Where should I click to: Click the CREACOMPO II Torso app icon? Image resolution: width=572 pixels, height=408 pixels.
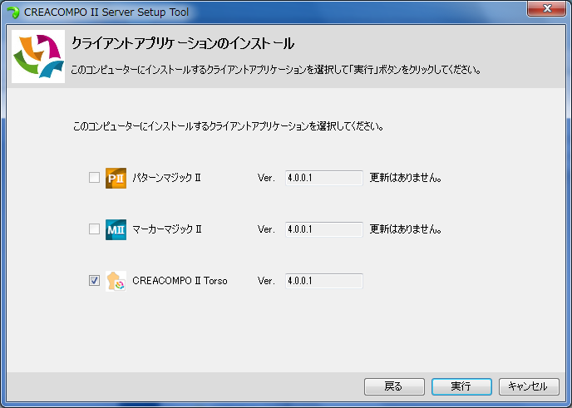(116, 281)
